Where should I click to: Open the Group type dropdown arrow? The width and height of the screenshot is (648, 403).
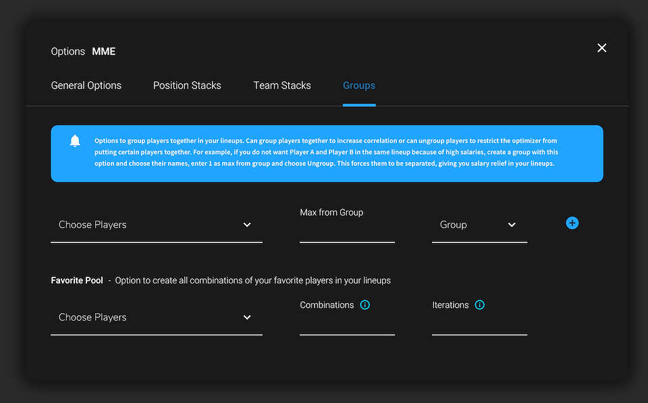(512, 225)
